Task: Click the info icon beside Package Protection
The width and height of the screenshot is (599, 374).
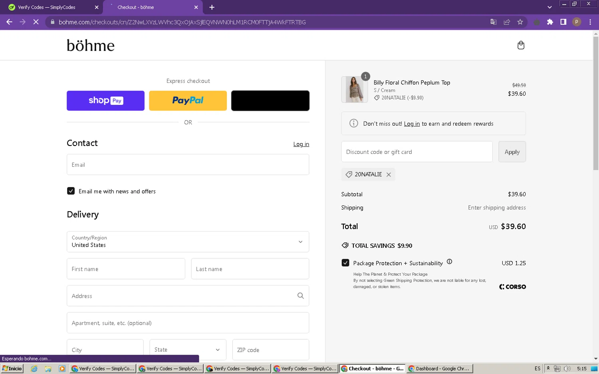Action: (449, 262)
